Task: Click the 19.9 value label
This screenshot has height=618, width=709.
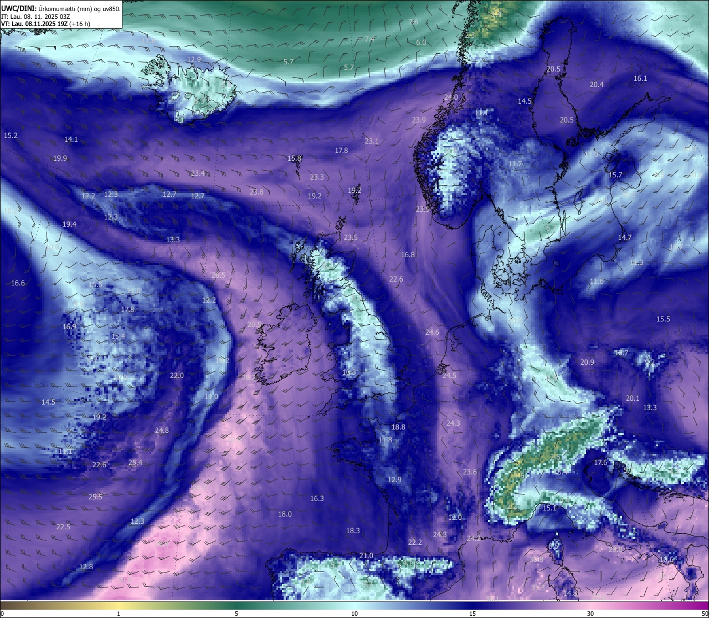Action: 60,159
